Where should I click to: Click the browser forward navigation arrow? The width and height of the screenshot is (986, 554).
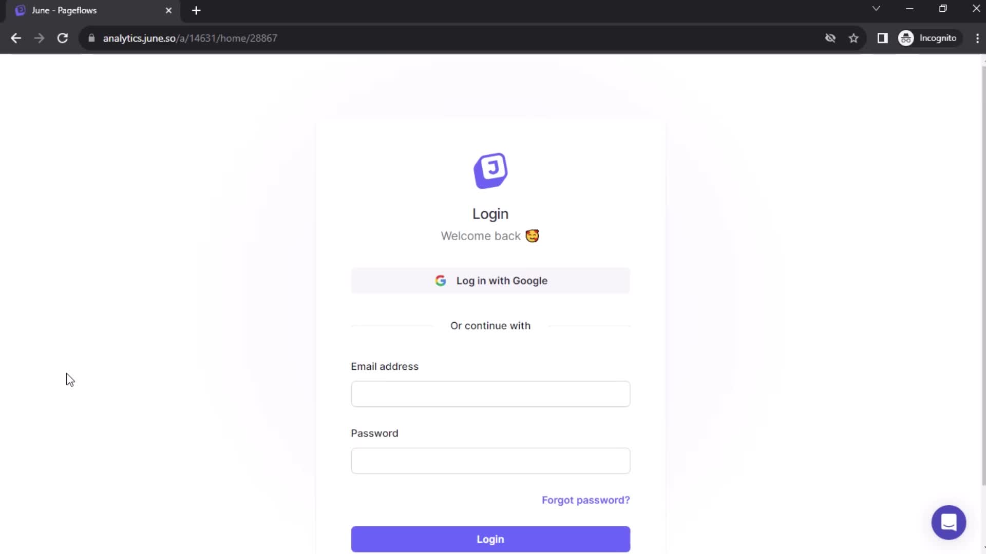pos(39,38)
